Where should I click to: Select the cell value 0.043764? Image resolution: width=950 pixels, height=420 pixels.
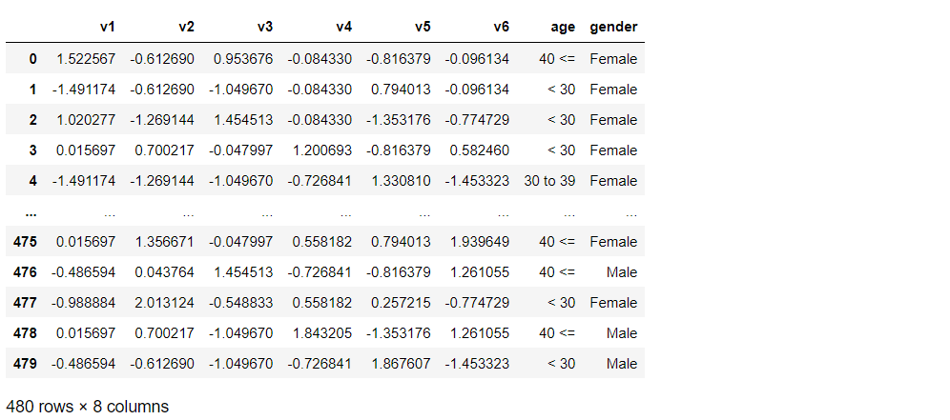coord(165,272)
